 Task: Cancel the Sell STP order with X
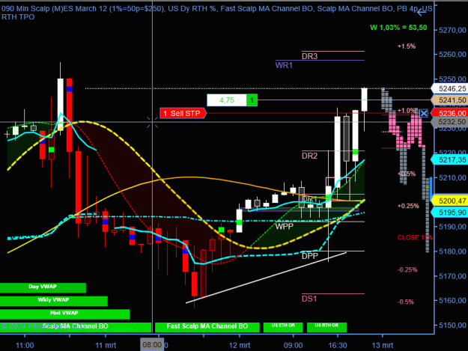[x=424, y=113]
